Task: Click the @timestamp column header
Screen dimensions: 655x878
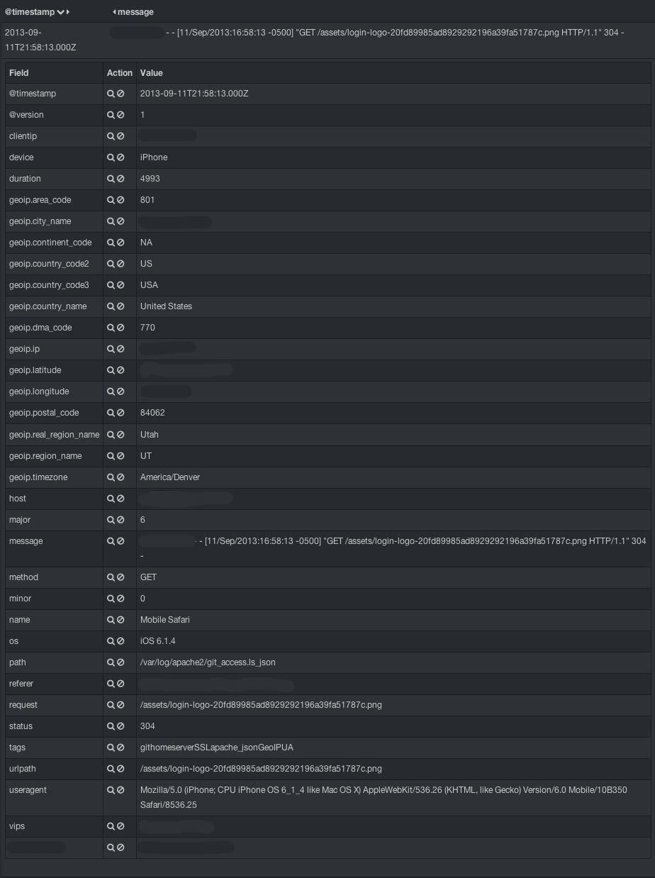Action: click(x=30, y=12)
